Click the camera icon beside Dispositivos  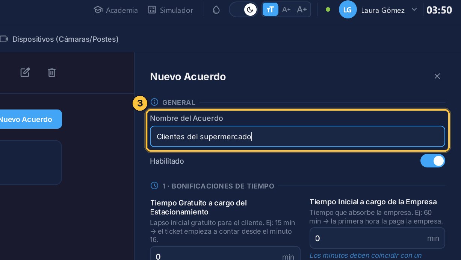(4, 39)
